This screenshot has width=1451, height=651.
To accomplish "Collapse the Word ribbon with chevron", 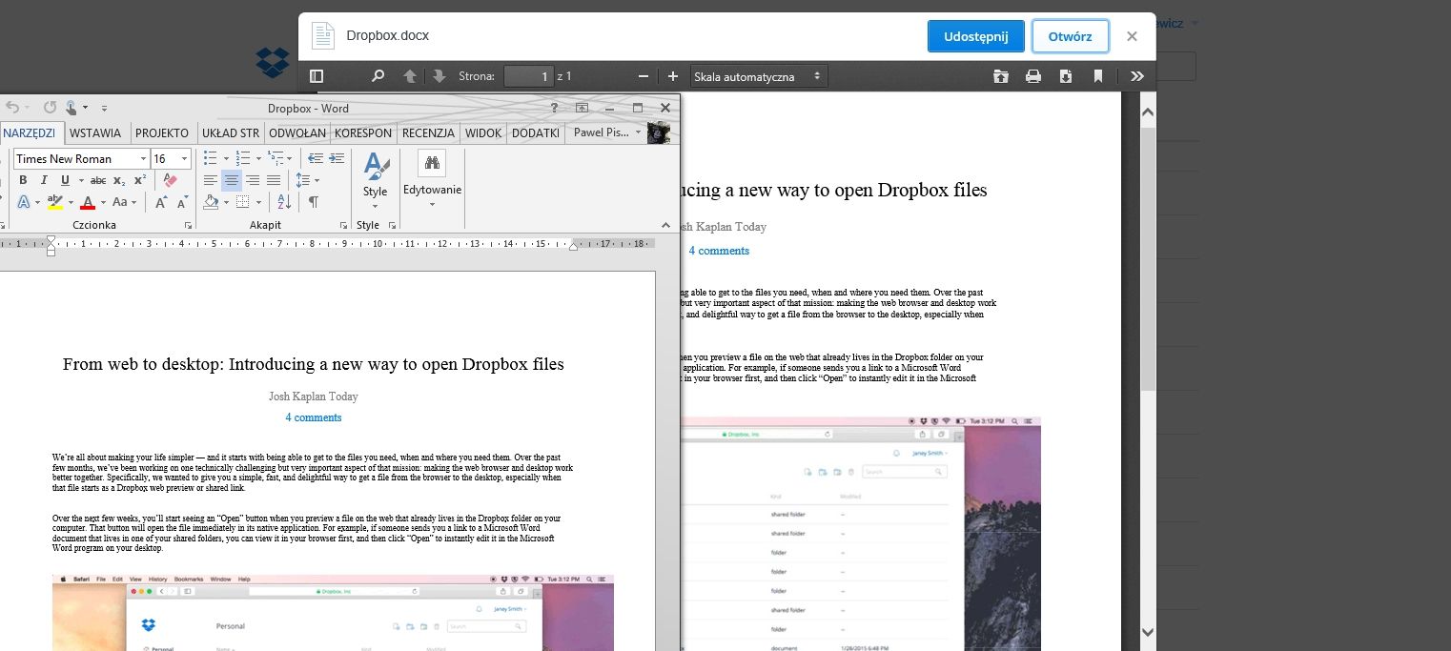I will [x=665, y=226].
